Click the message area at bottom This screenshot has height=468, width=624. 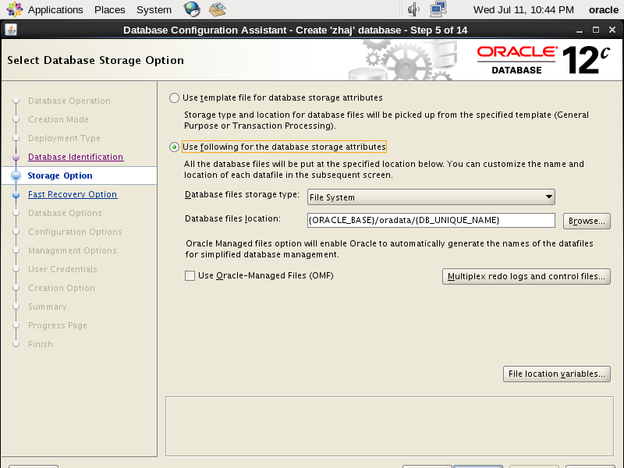click(x=389, y=426)
